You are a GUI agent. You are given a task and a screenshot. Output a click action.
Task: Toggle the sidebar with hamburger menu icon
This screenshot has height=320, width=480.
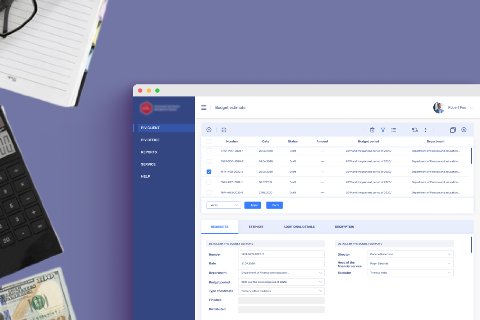(204, 108)
